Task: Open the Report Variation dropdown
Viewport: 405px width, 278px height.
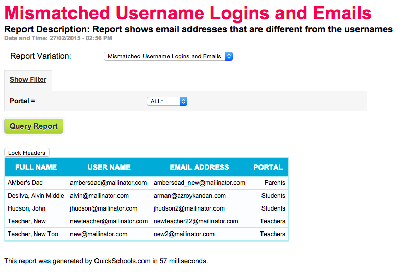Action: pos(168,57)
